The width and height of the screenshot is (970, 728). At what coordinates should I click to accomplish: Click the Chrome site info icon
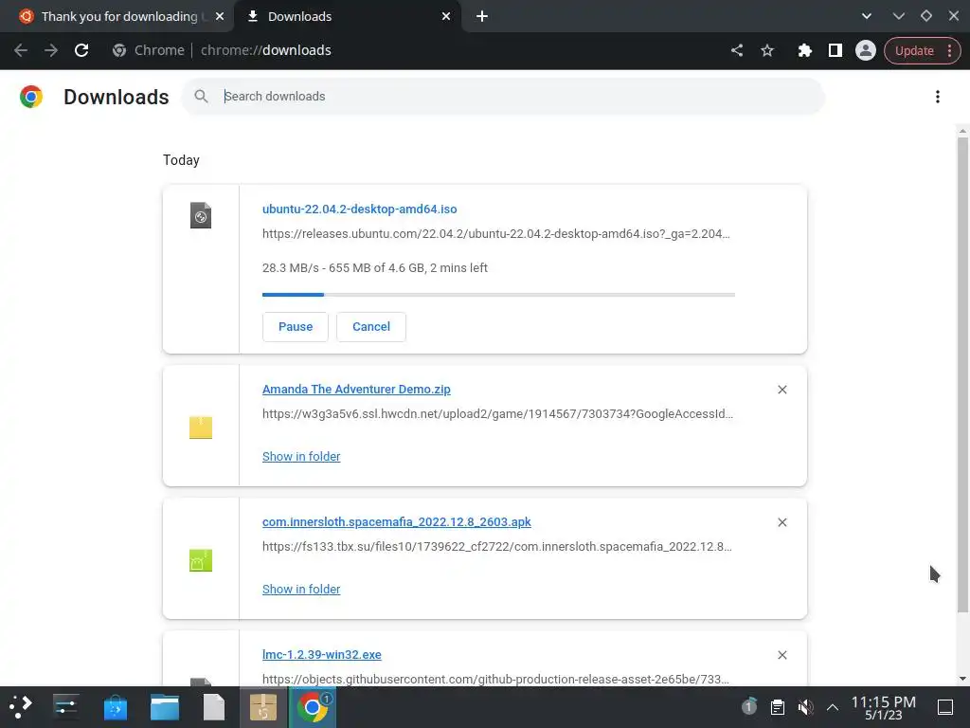[x=119, y=50]
